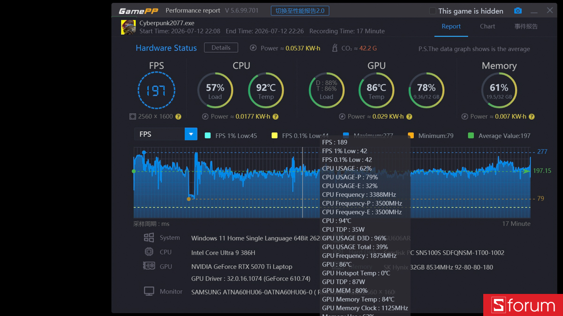Toggle the FPS 0.1% Low yellow legend
Screen dimensions: 563x316
pos(274,136)
